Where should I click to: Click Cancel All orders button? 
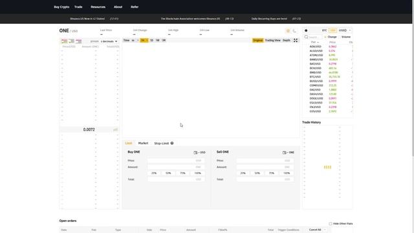point(315,230)
